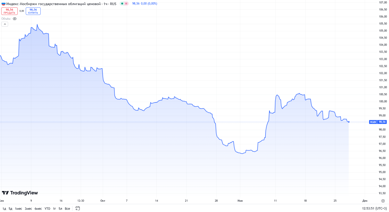
Task: Open timezone menu showing UTC+3
Action: [374, 208]
